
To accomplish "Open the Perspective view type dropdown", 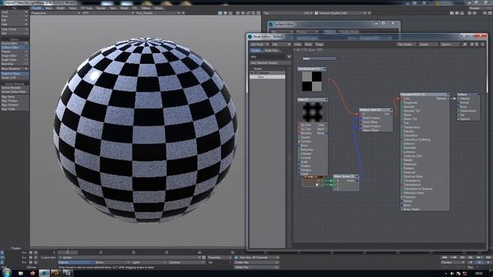I will pos(55,13).
